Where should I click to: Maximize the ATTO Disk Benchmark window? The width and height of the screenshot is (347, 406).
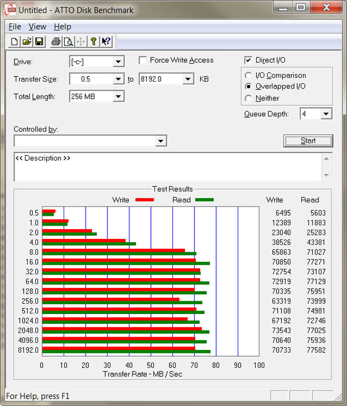point(301,8)
